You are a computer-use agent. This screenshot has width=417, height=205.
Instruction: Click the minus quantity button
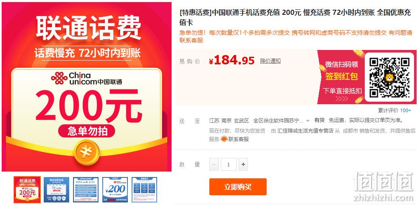214,164
